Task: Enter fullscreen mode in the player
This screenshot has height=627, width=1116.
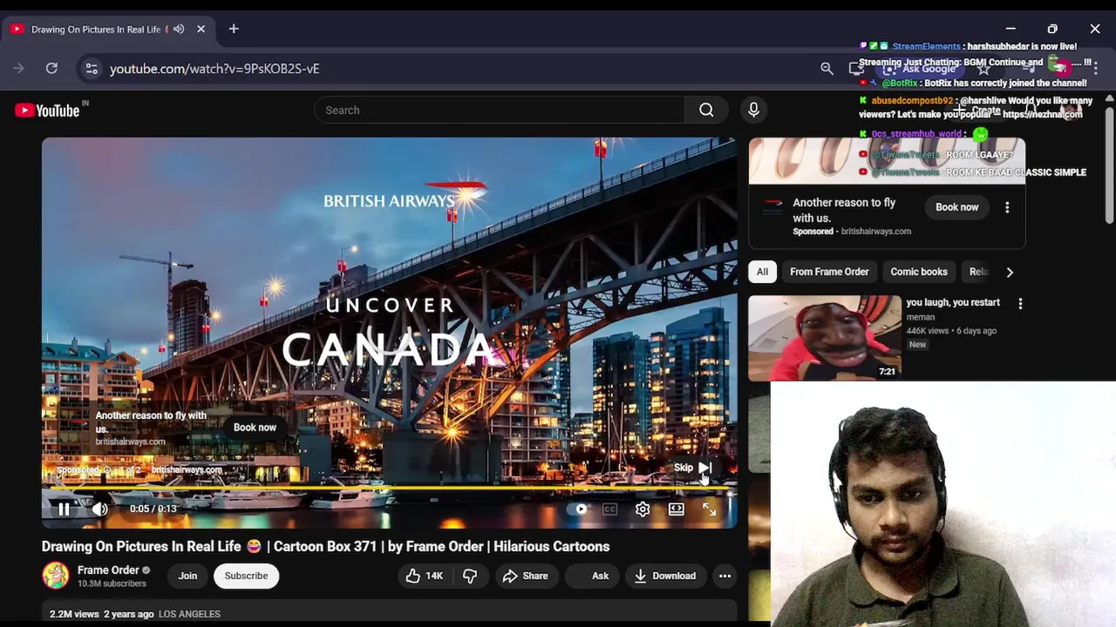Action: tap(709, 509)
